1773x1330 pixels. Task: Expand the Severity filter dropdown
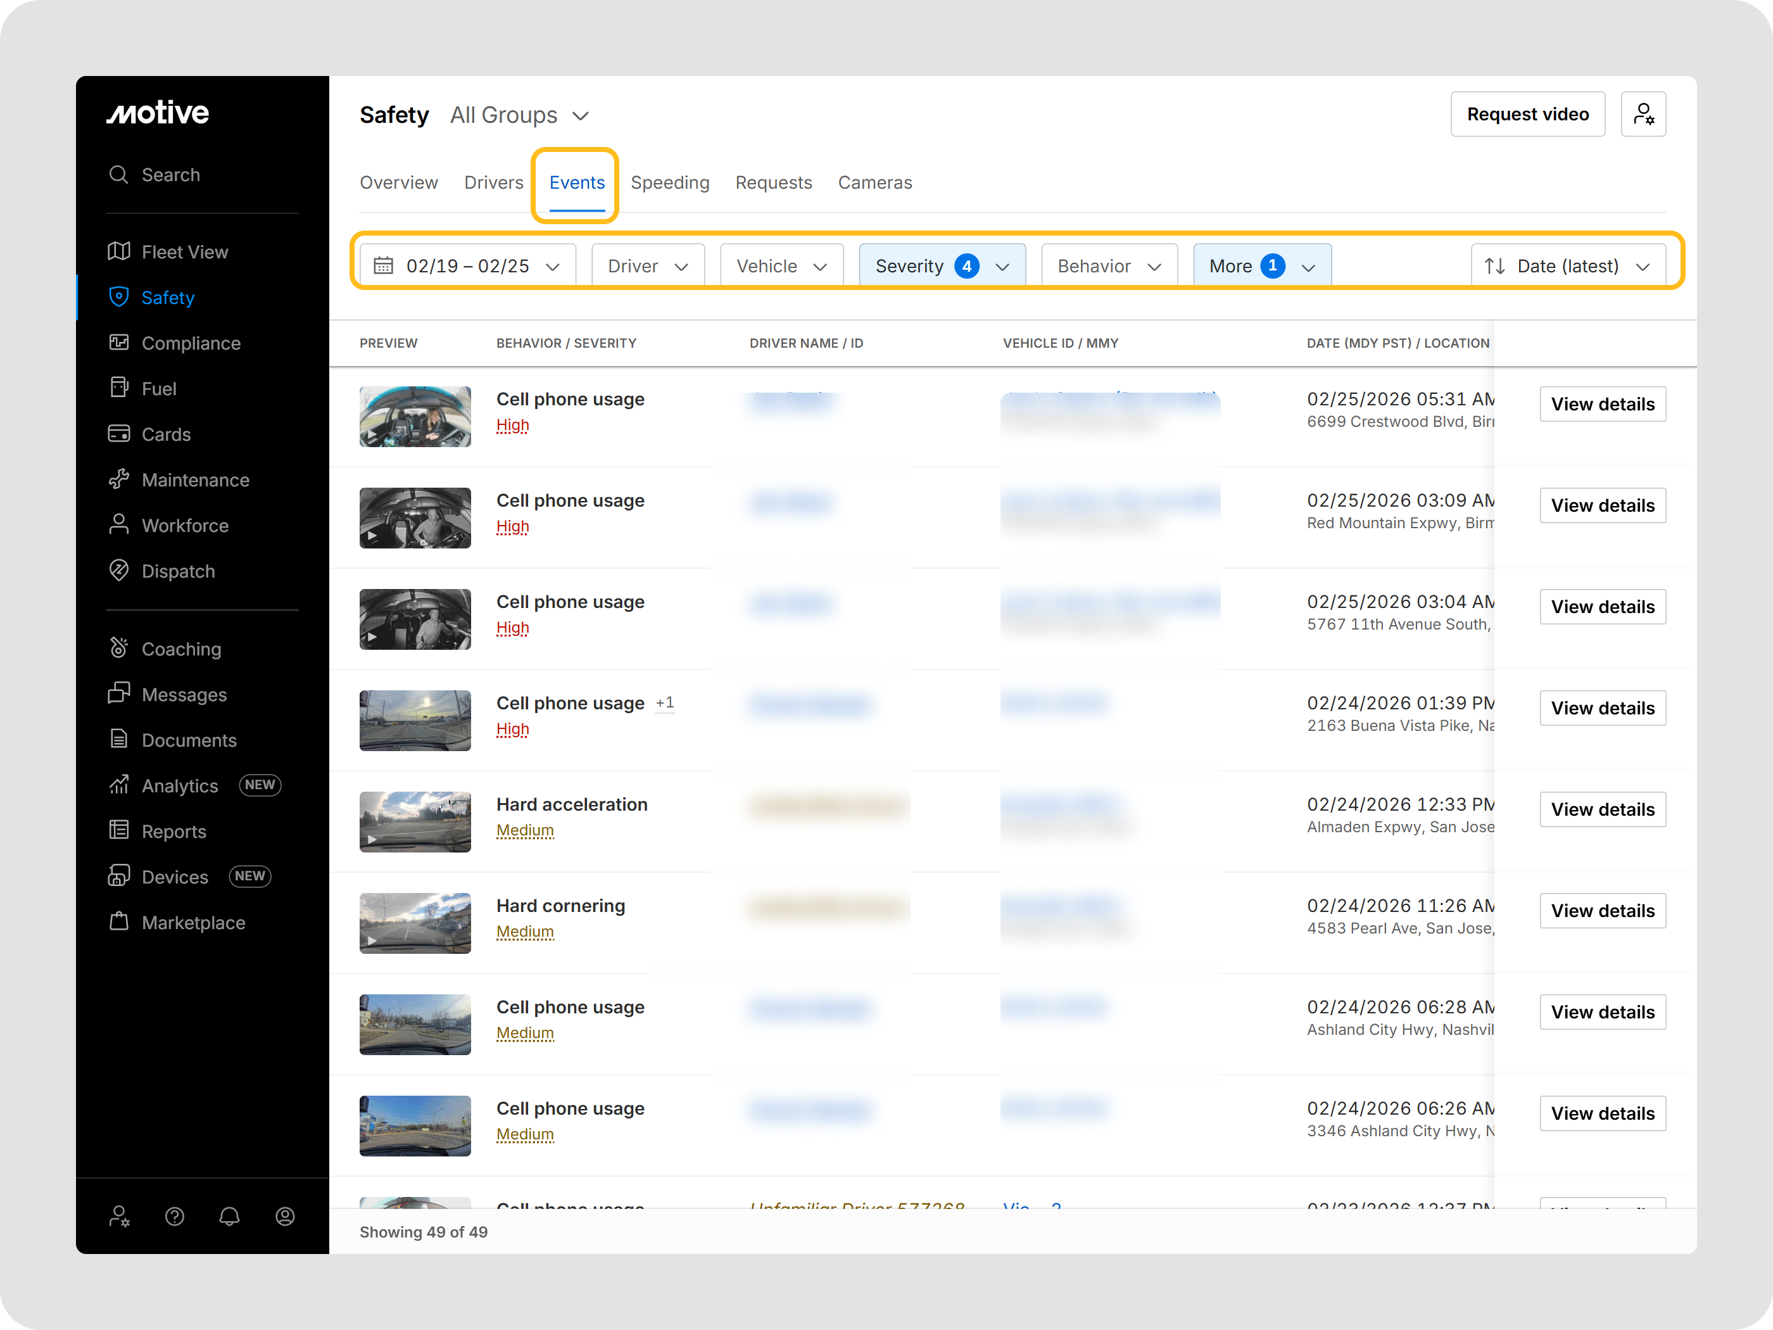941,266
